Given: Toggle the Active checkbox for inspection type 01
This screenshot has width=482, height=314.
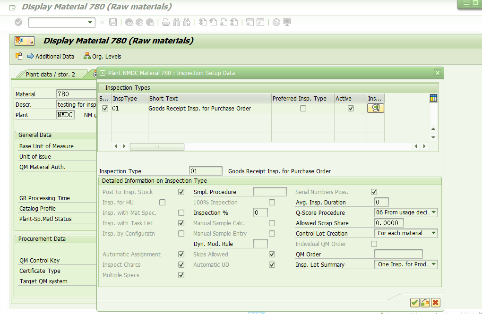Looking at the screenshot, I should [x=351, y=108].
